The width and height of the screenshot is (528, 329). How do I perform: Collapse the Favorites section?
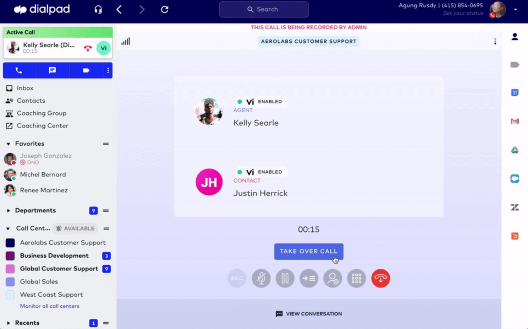[8, 144]
